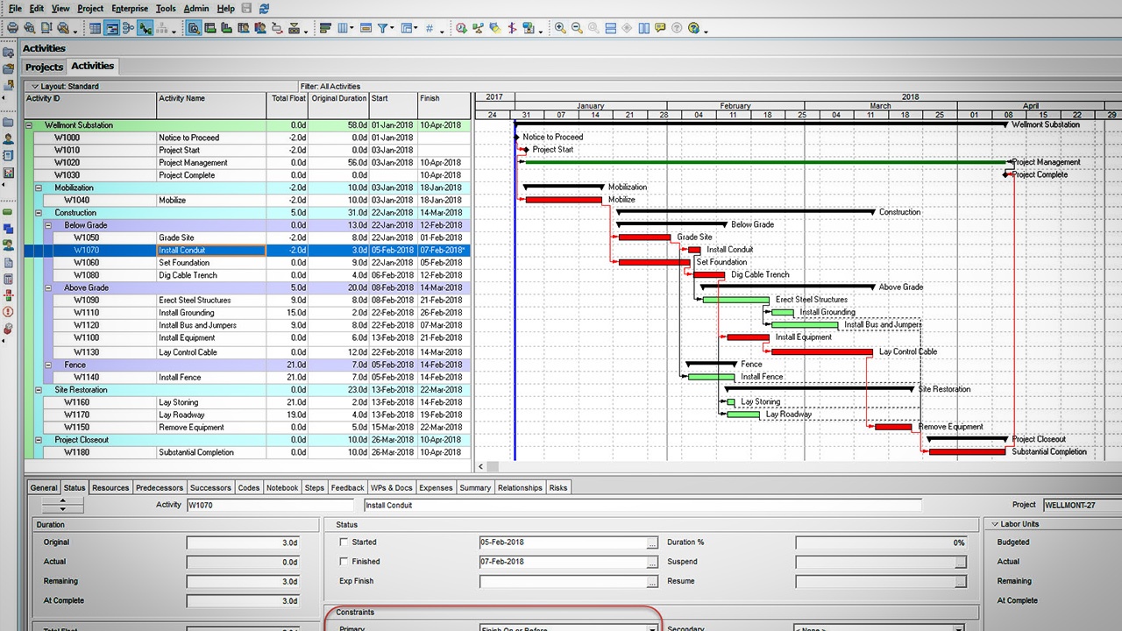
Task: Collapse the Site Restoration group
Action: coord(39,390)
